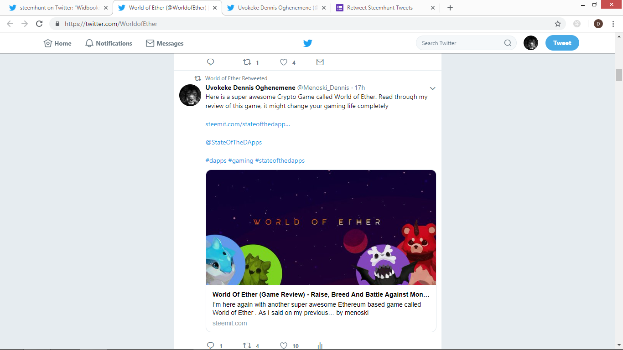Go to Twitter Home
The image size is (623, 350).
click(x=57, y=43)
